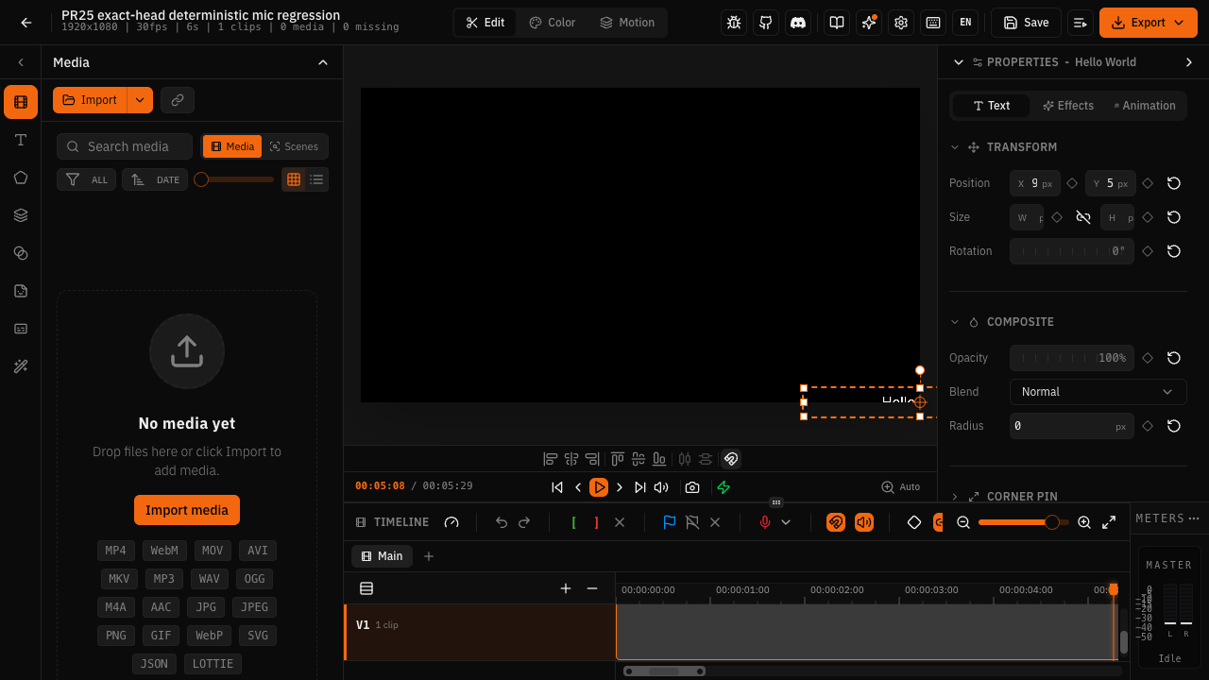Collapse the TRANSFORM section
This screenshot has height=680, width=1209.
pyautogui.click(x=955, y=147)
